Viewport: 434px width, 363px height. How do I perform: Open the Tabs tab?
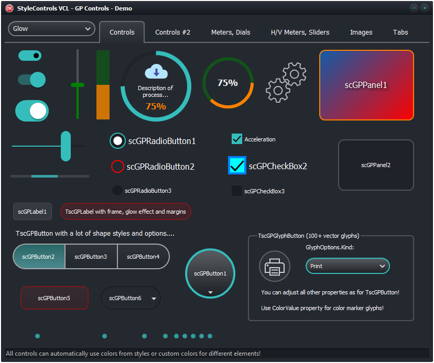(400, 32)
